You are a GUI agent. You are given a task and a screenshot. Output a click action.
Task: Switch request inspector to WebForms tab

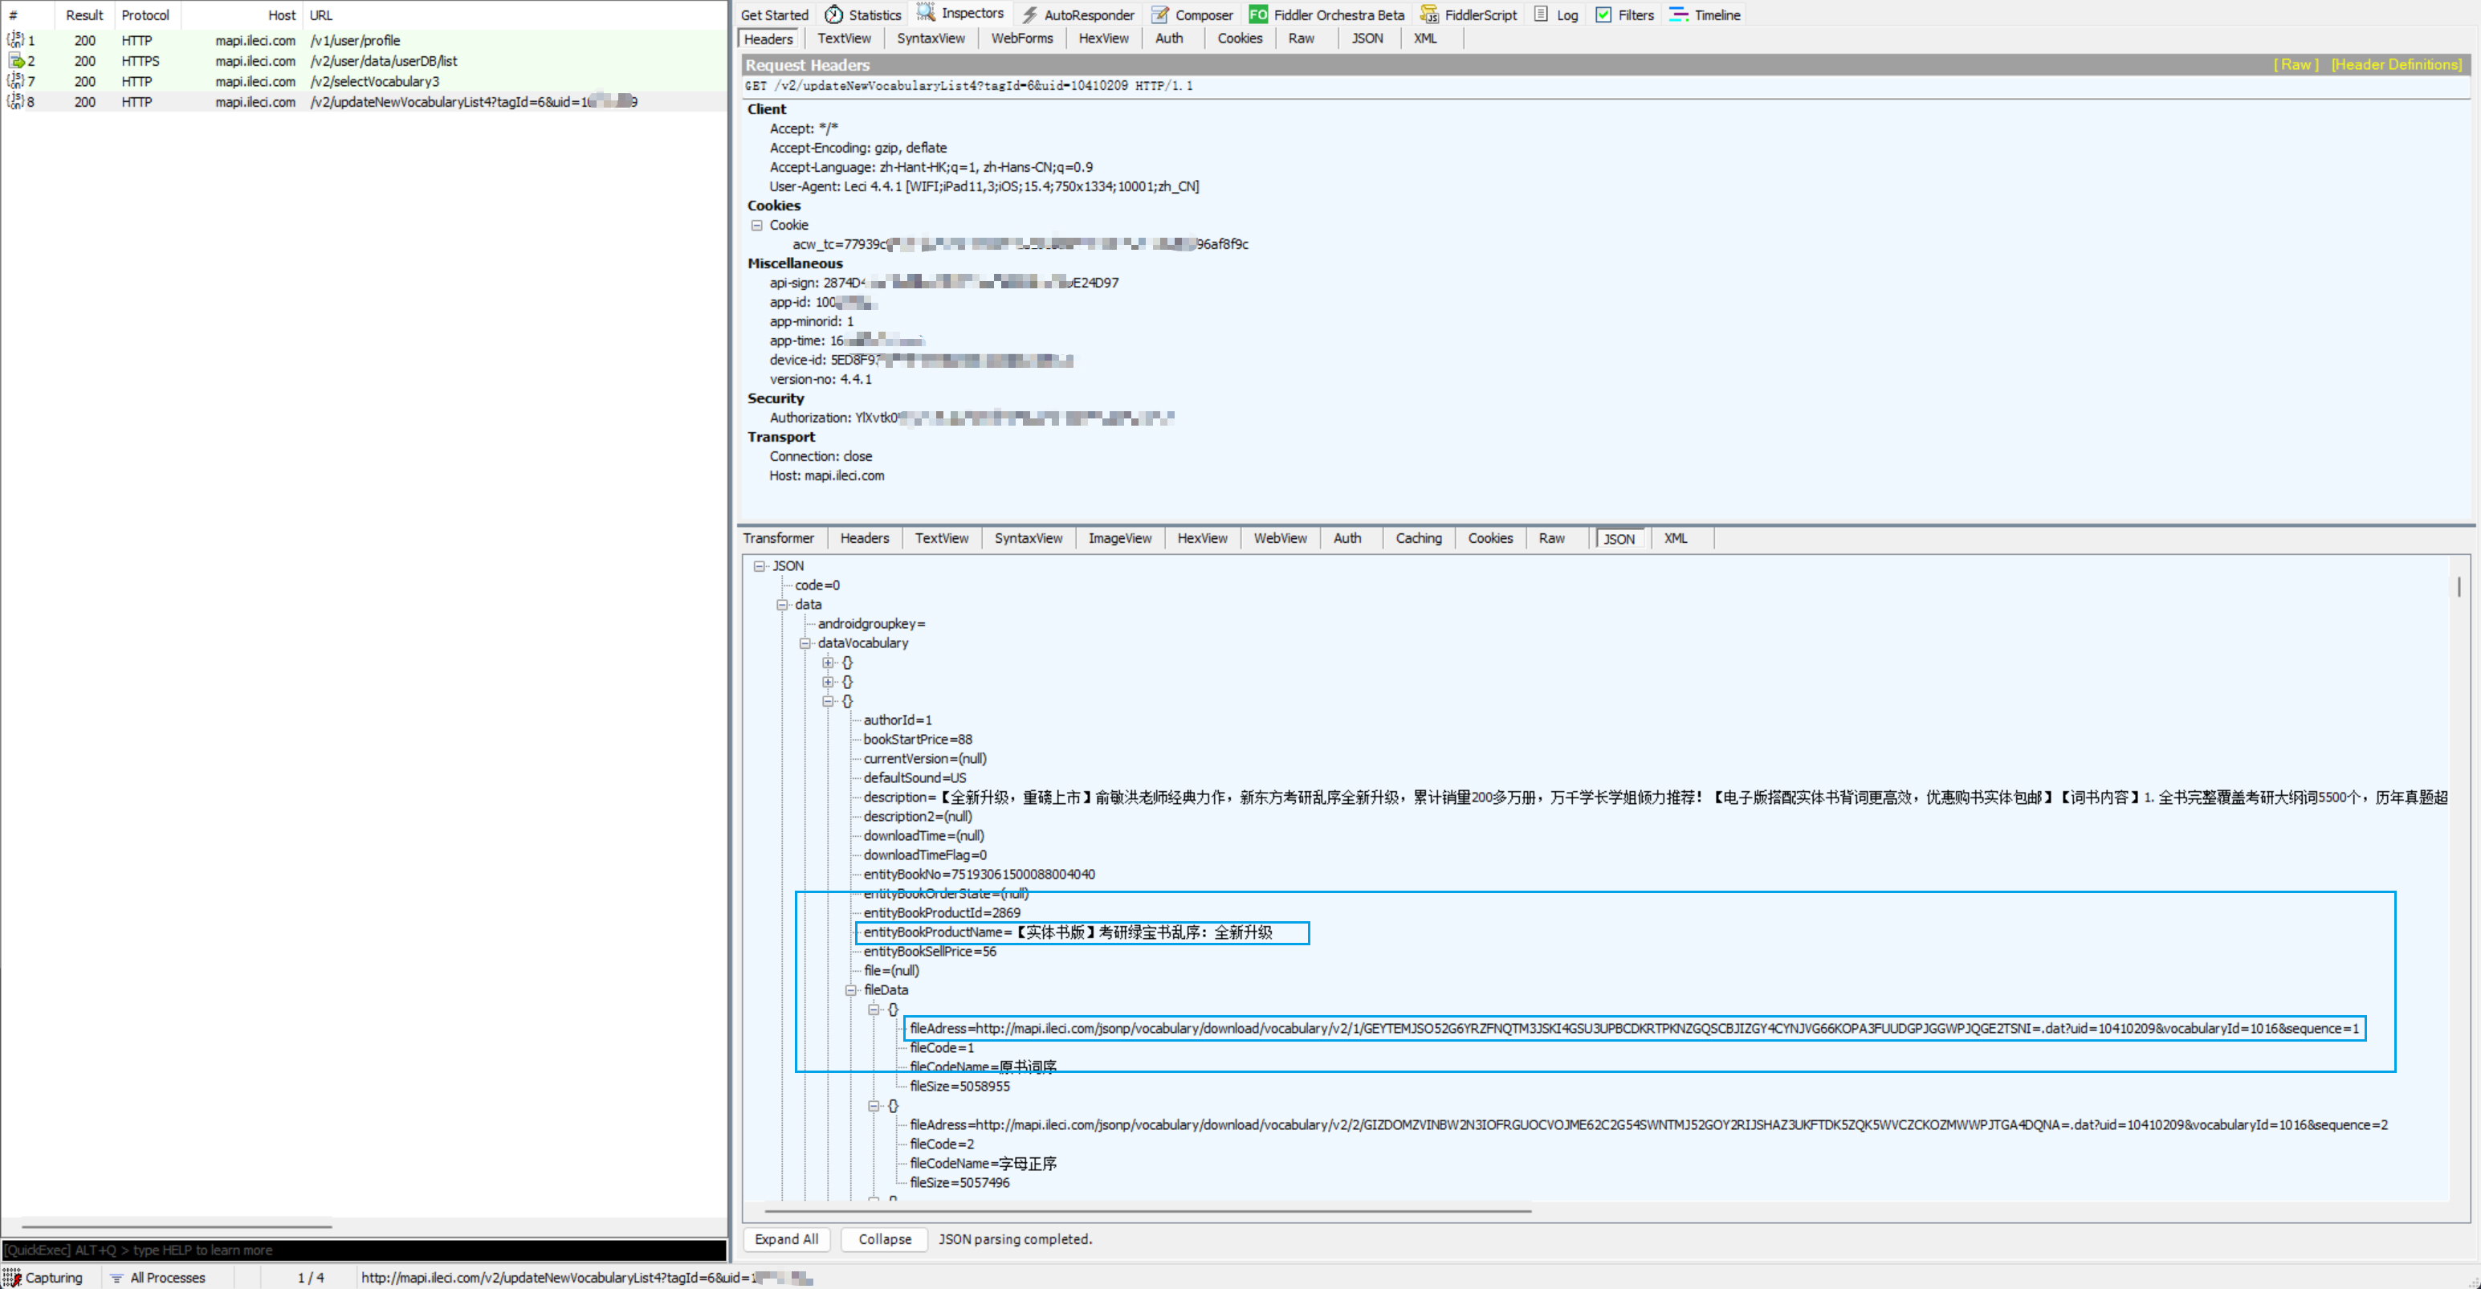(x=1022, y=39)
